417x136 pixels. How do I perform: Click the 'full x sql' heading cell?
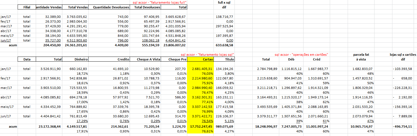click(x=224, y=3)
